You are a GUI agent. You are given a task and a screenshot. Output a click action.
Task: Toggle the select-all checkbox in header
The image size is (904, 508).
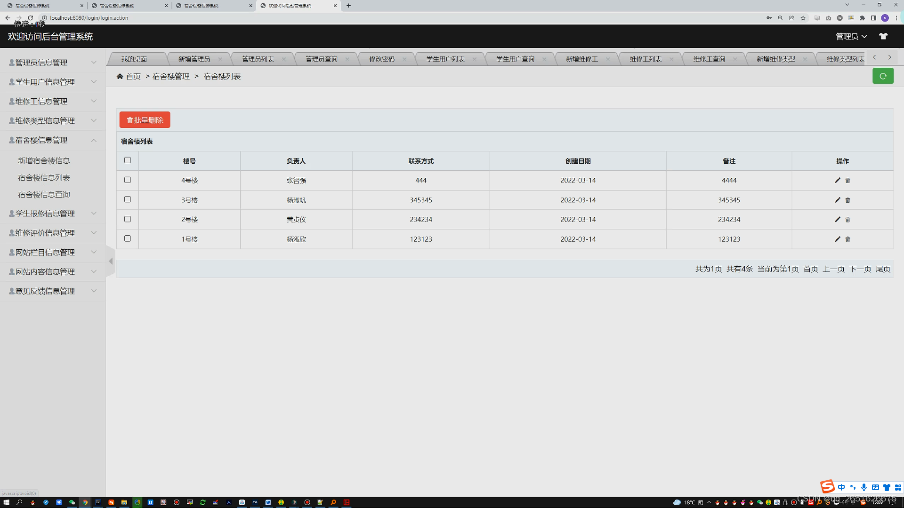click(128, 160)
